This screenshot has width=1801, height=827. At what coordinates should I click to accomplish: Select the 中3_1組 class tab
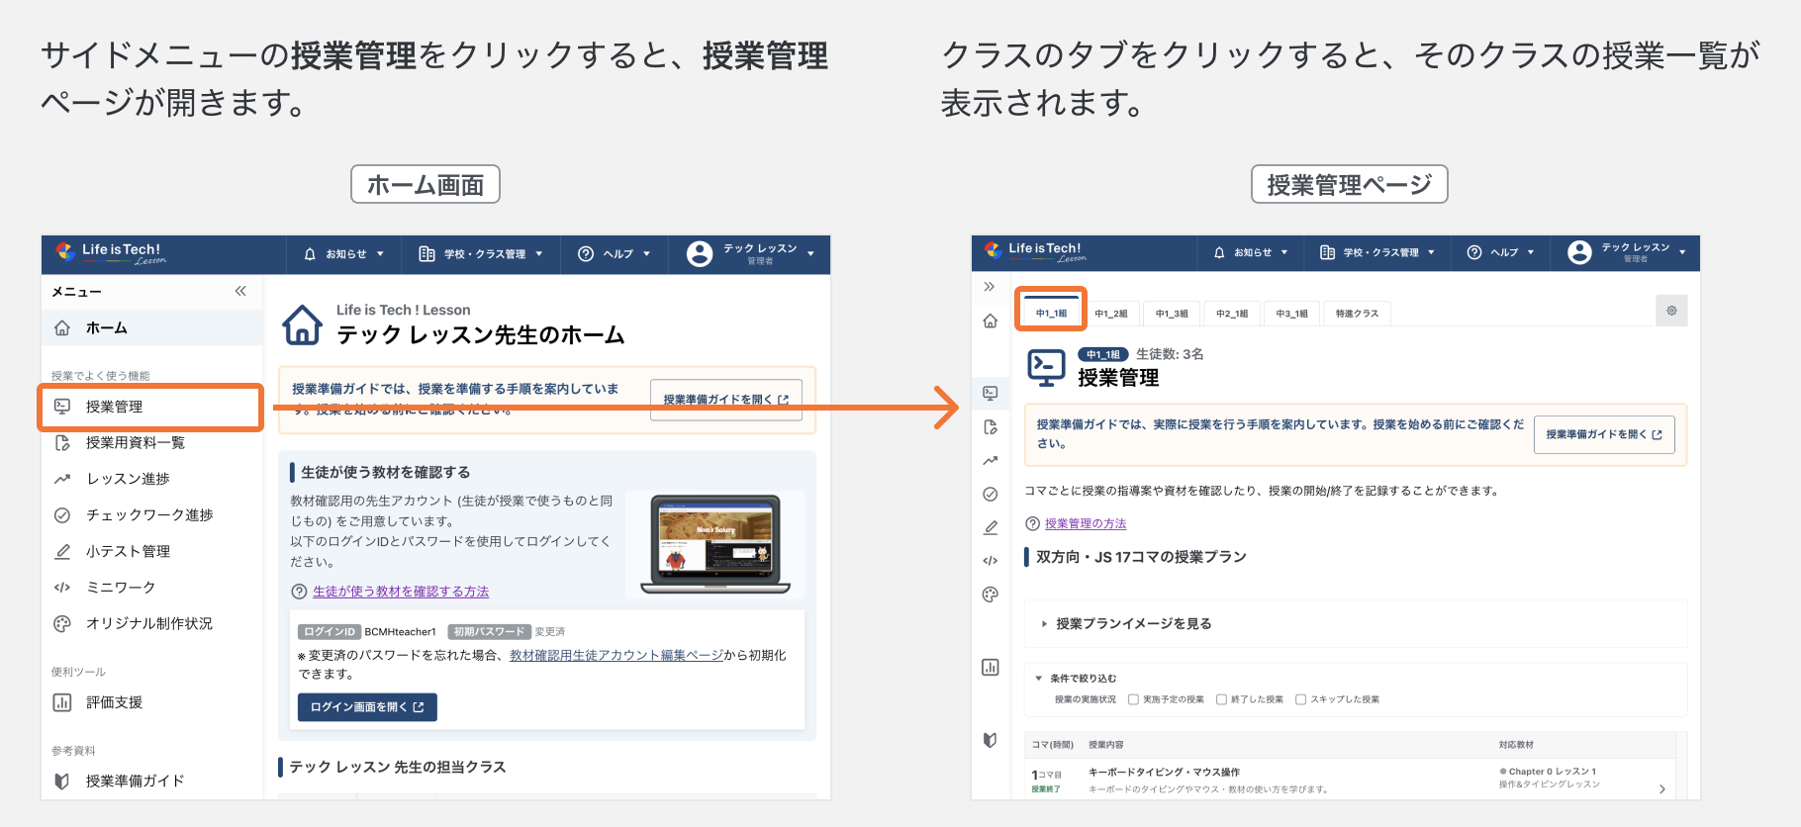1291,313
